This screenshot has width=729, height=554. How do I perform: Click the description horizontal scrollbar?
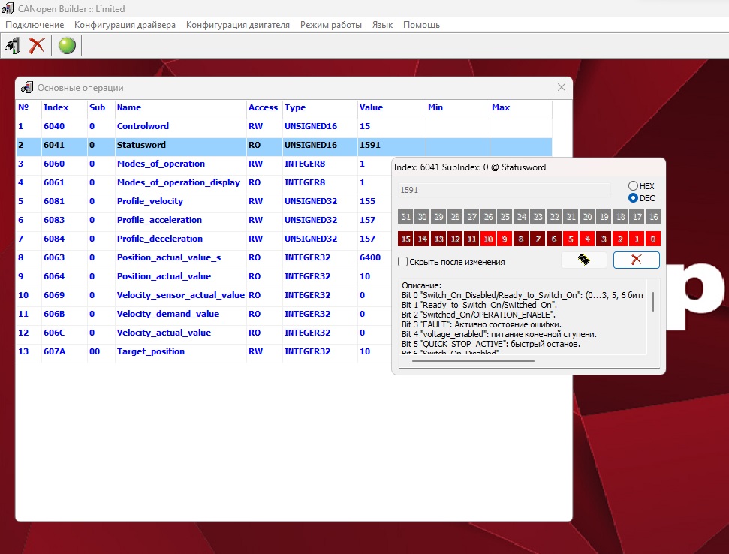pyautogui.click(x=473, y=360)
